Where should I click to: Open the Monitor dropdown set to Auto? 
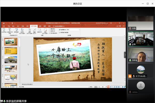click(x=73, y=30)
